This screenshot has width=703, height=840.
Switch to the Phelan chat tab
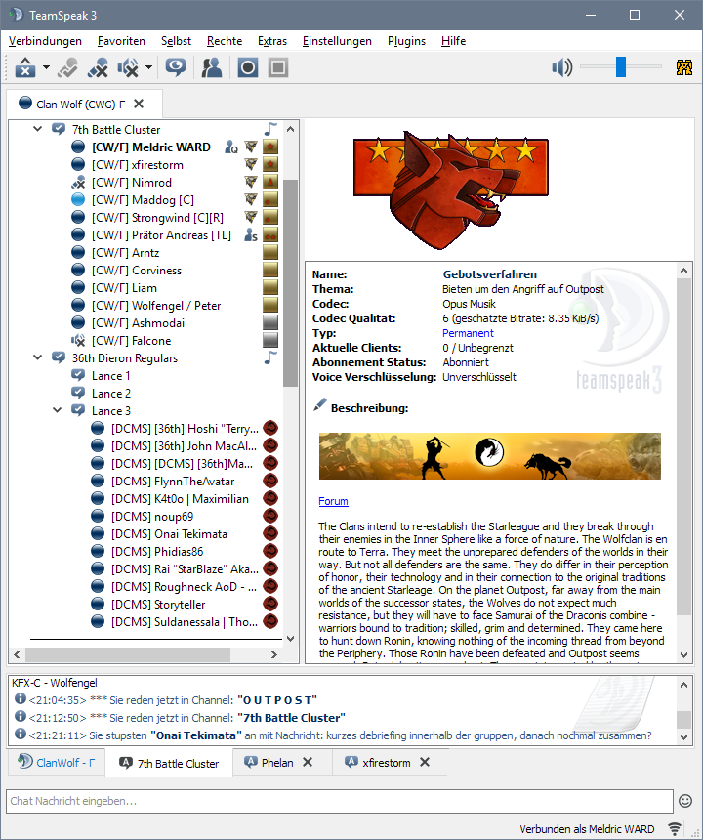[x=276, y=763]
